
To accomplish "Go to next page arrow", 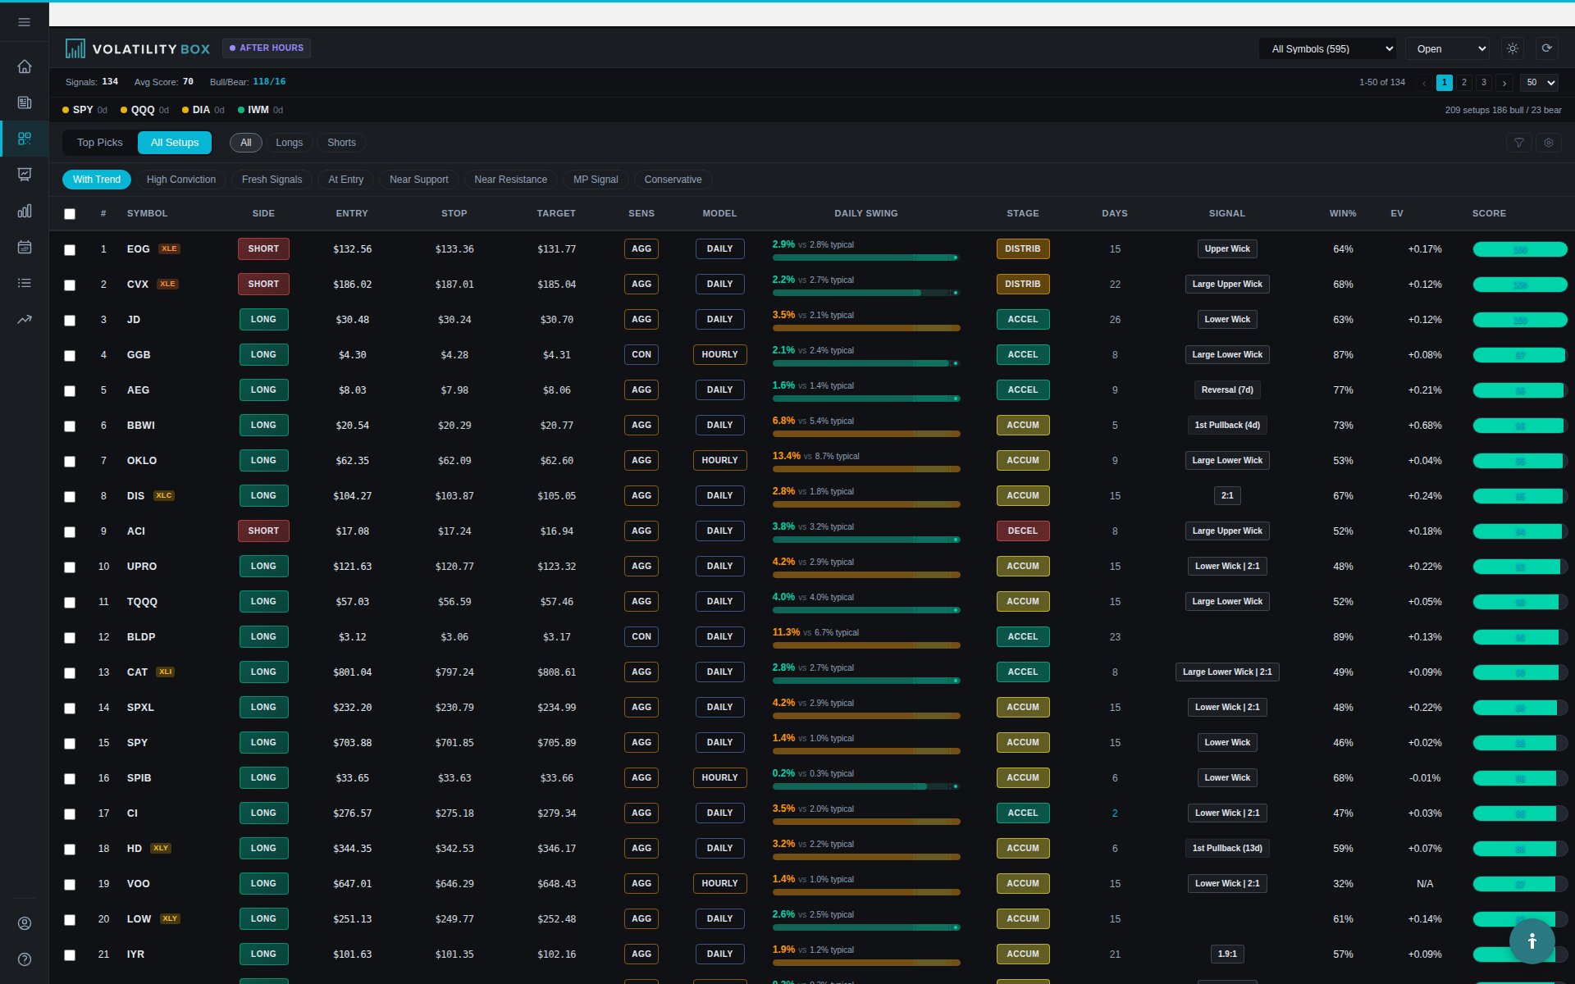I will click(x=1504, y=83).
